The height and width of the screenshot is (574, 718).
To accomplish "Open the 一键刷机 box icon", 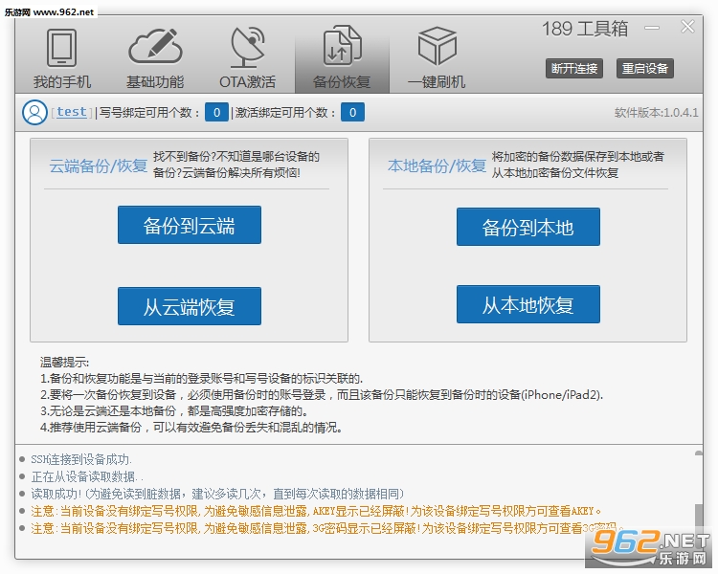I will 437,46.
